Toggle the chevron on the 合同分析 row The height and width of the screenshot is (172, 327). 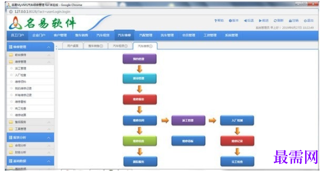click(49, 146)
